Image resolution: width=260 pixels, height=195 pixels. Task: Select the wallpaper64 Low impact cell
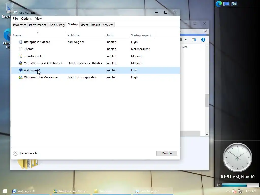[x=134, y=70]
